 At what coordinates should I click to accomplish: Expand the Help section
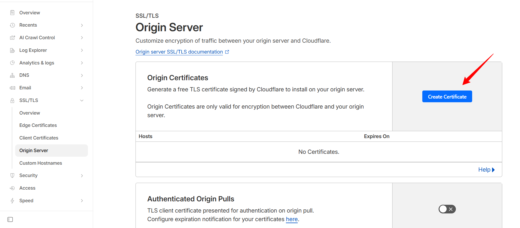click(x=486, y=170)
